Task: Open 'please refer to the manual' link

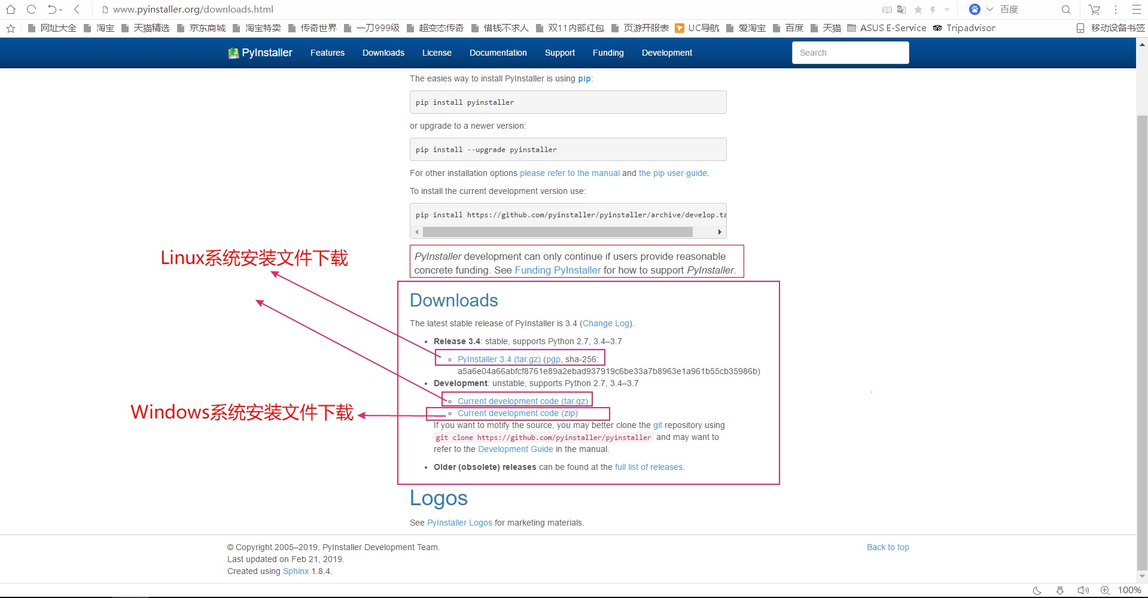Action: point(570,173)
